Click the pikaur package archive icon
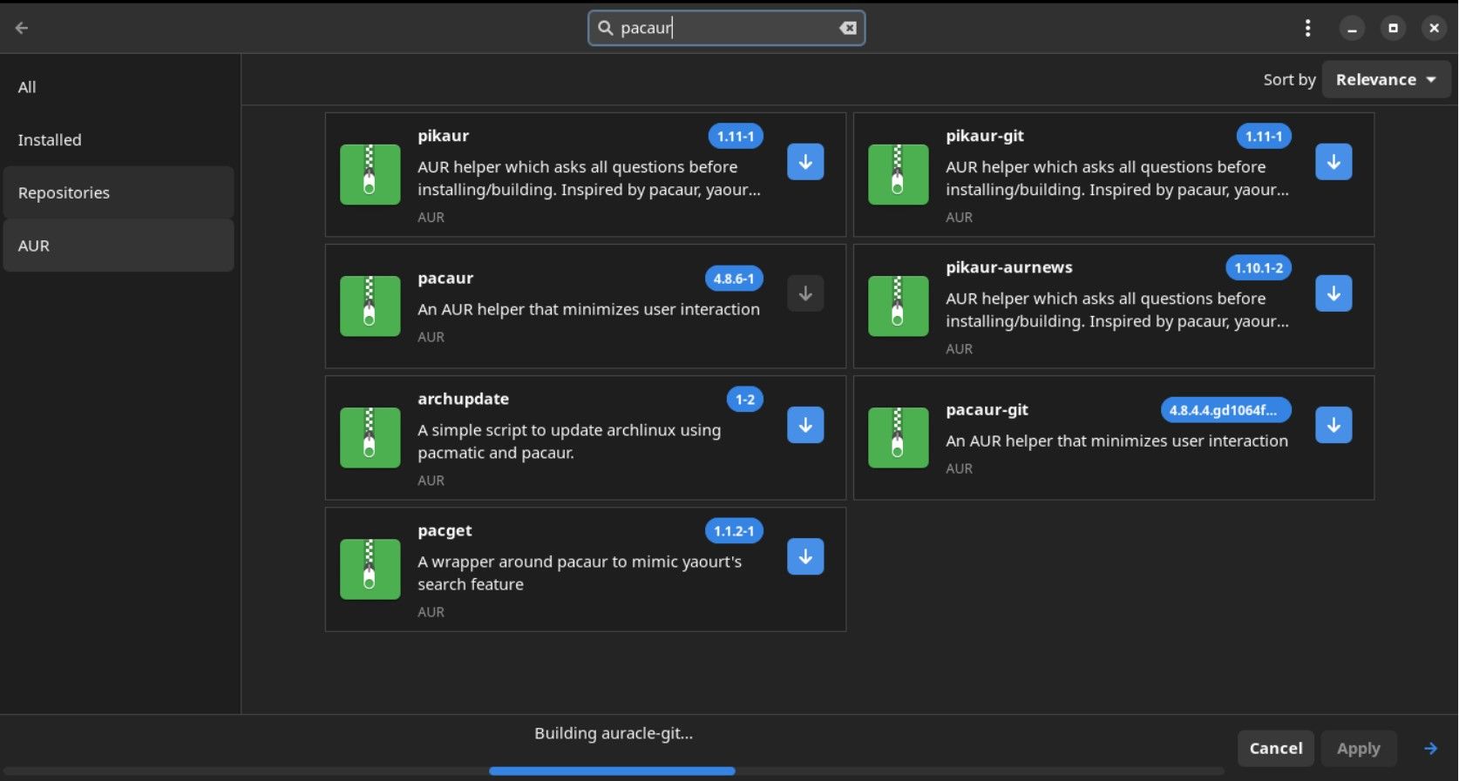The height and width of the screenshot is (781, 1459). 370,174
